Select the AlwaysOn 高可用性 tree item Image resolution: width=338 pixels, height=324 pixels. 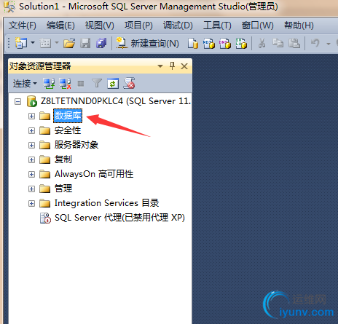[94, 174]
